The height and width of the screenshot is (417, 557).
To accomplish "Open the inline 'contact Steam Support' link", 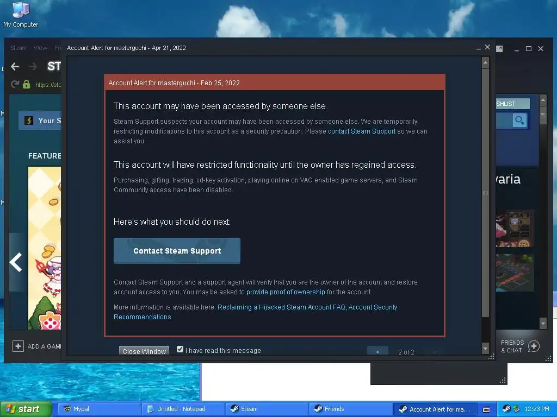I will (x=362, y=131).
